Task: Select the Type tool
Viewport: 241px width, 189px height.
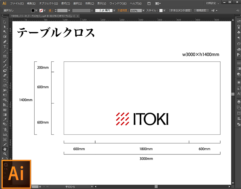Action: pyautogui.click(x=5, y=46)
